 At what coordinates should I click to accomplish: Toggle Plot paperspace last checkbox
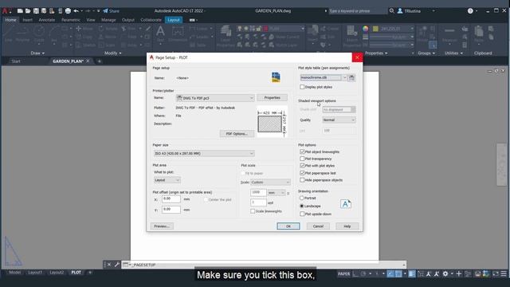pos(302,173)
